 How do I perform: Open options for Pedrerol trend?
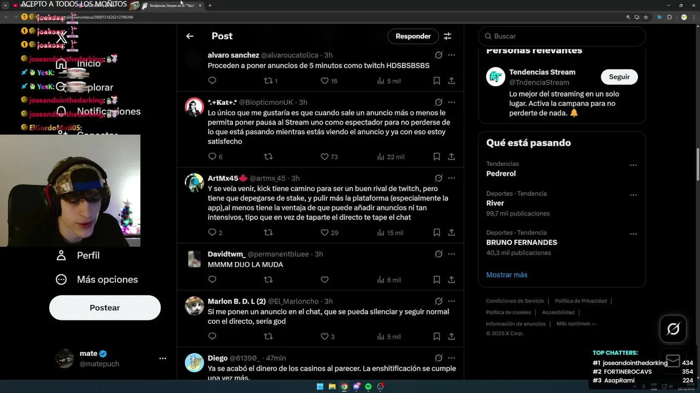633,165
